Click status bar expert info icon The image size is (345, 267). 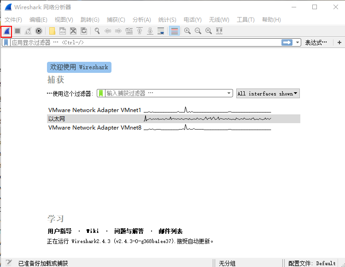coord(9,262)
